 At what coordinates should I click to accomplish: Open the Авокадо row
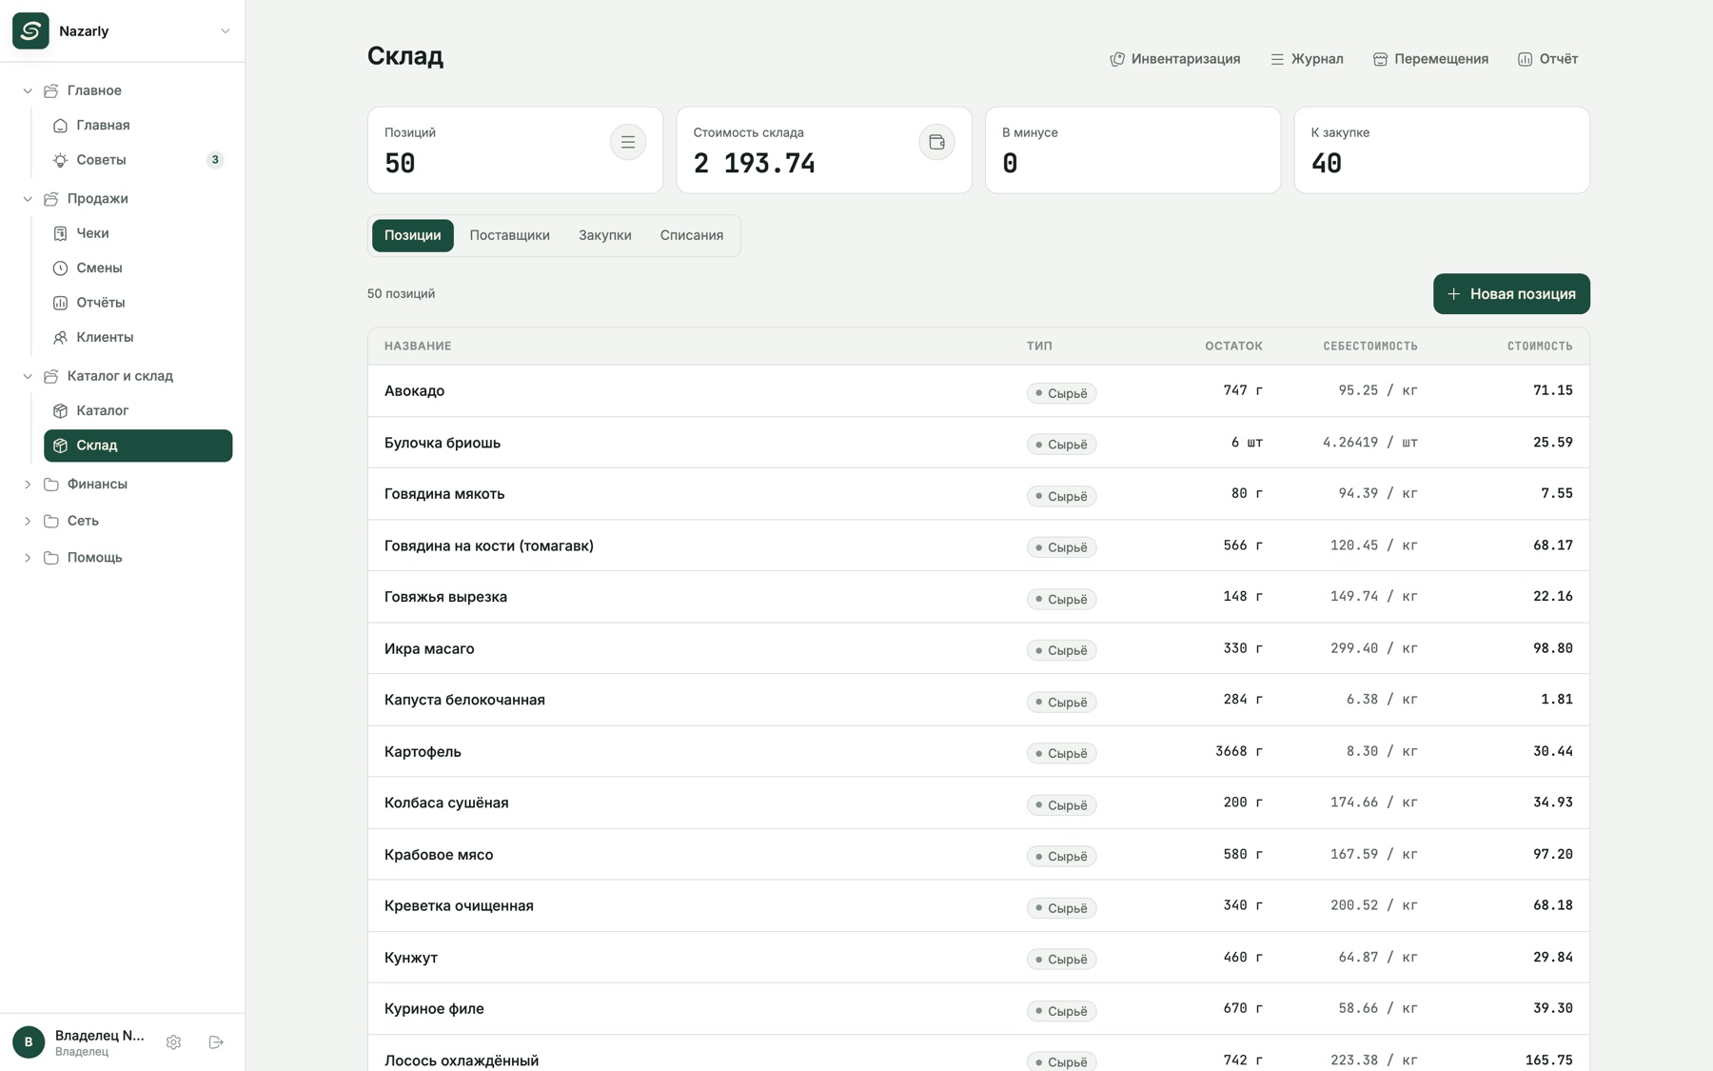[978, 390]
